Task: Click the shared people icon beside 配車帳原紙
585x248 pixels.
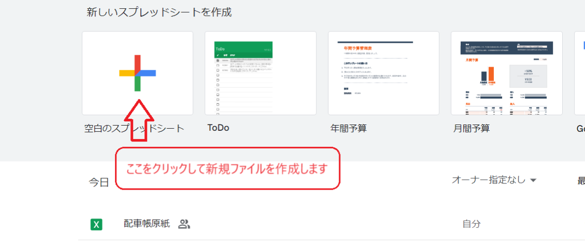Action: [x=184, y=224]
